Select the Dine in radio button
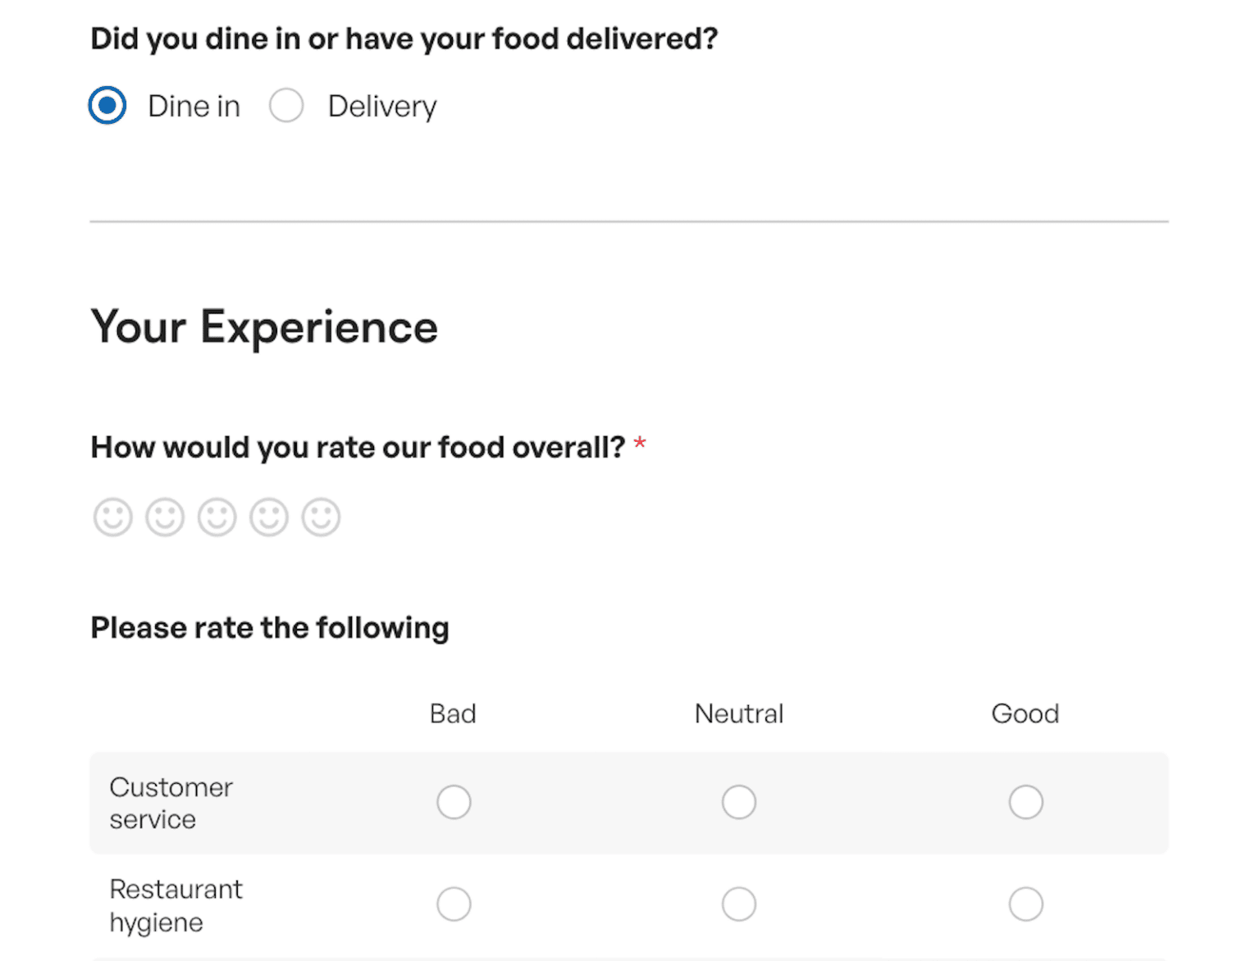The width and height of the screenshot is (1260, 961). (x=107, y=106)
